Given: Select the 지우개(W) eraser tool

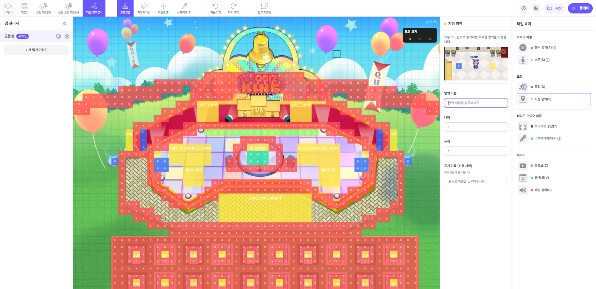Looking at the screenshot, I should point(144,8).
